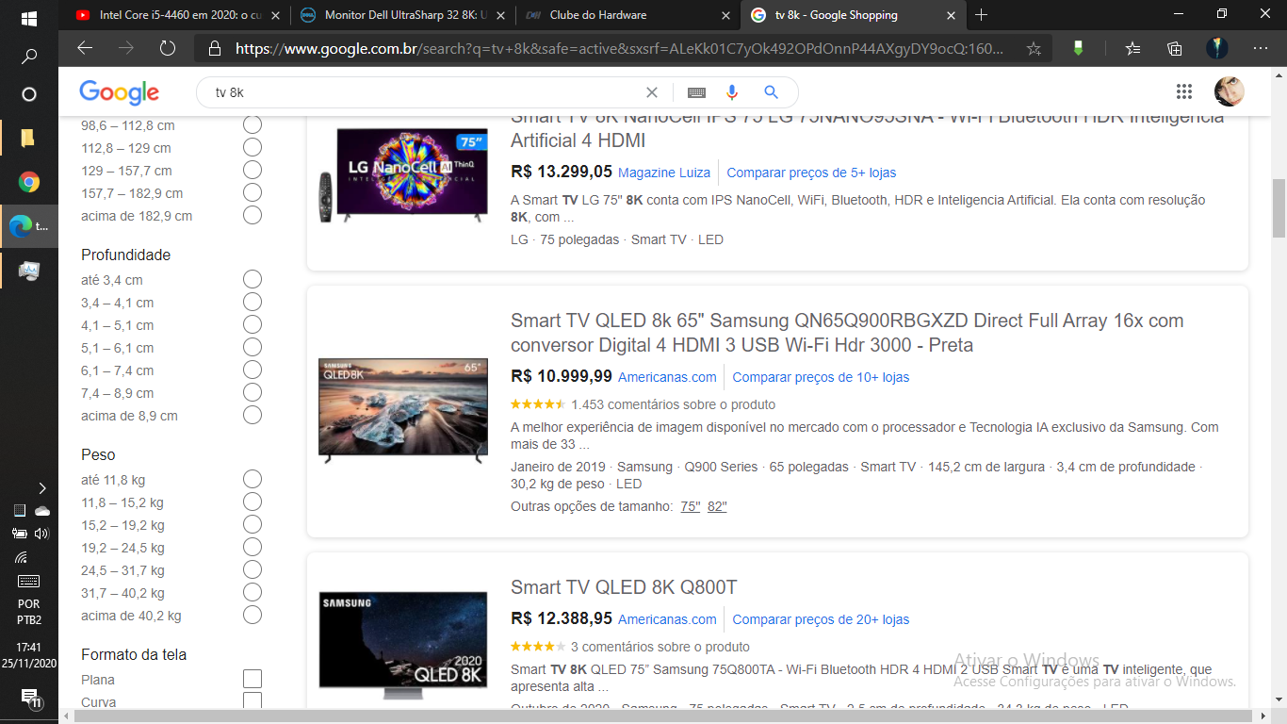Open Comparar preços de 5+ lojas
The width and height of the screenshot is (1287, 724).
tap(811, 173)
